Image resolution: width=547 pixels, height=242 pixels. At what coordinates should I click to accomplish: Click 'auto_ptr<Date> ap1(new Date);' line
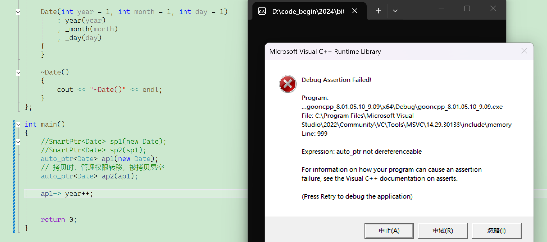99,159
